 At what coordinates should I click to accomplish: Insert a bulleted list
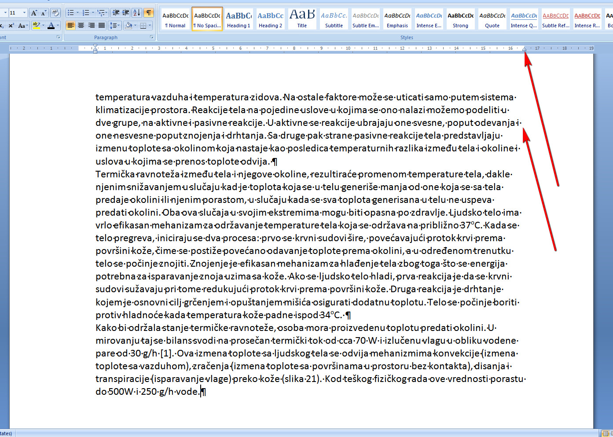click(70, 13)
